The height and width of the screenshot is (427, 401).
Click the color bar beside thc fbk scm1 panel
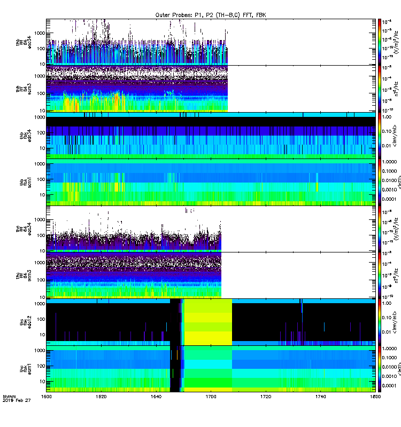click(x=380, y=369)
